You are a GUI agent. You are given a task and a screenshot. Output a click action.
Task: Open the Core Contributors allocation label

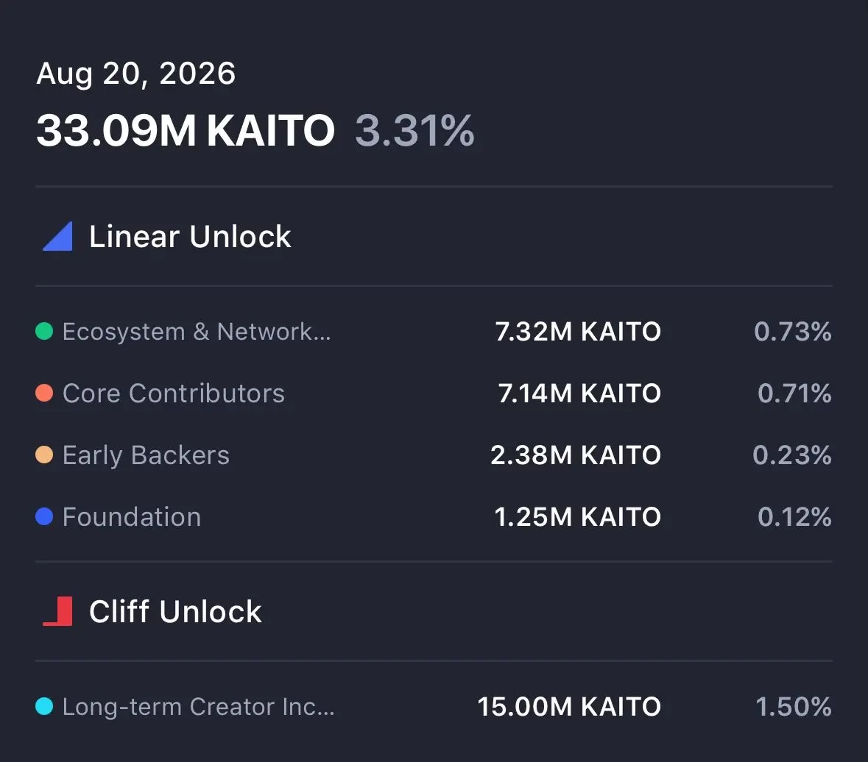(x=174, y=394)
